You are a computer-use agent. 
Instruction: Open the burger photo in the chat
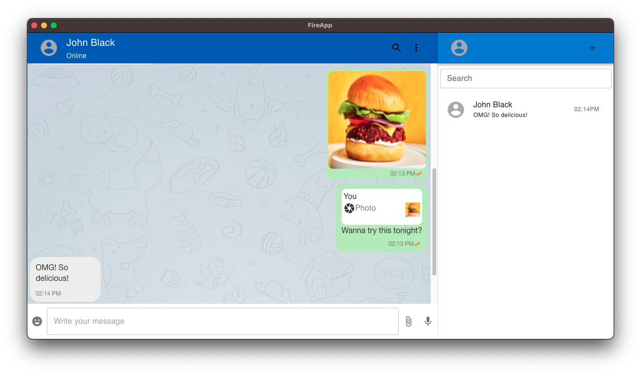(377, 120)
